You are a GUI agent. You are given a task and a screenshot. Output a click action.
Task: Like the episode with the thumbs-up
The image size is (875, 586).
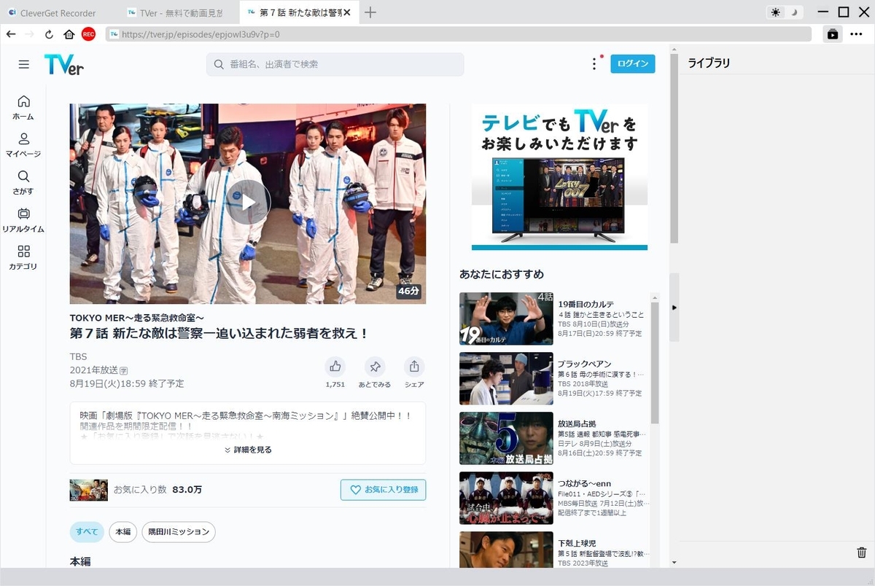[x=335, y=367]
